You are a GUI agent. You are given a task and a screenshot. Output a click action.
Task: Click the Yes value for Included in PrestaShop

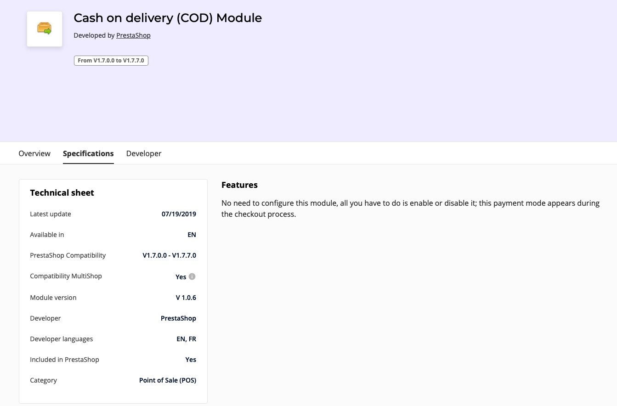(x=191, y=360)
